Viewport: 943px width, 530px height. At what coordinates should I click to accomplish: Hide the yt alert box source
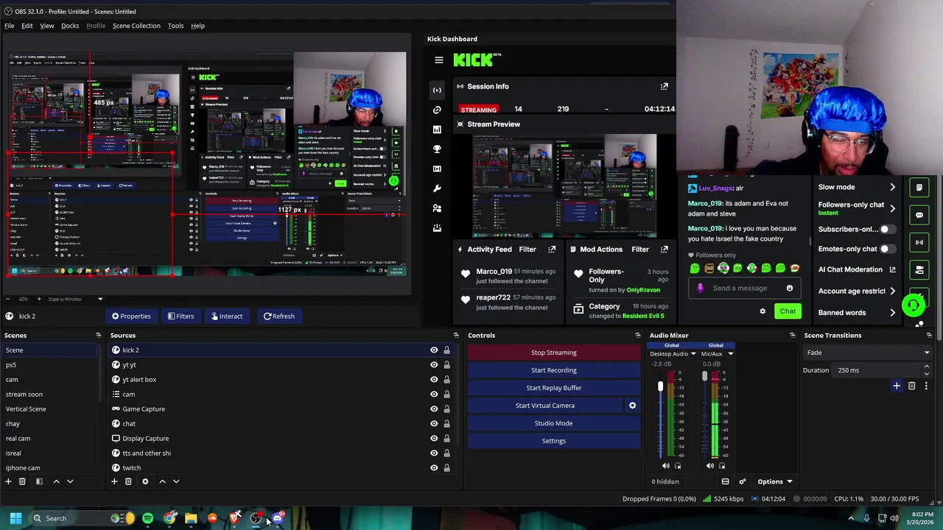434,380
